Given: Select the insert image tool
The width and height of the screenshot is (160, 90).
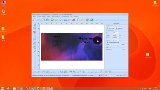Looking at the screenshot, I should (x=35, y=28).
